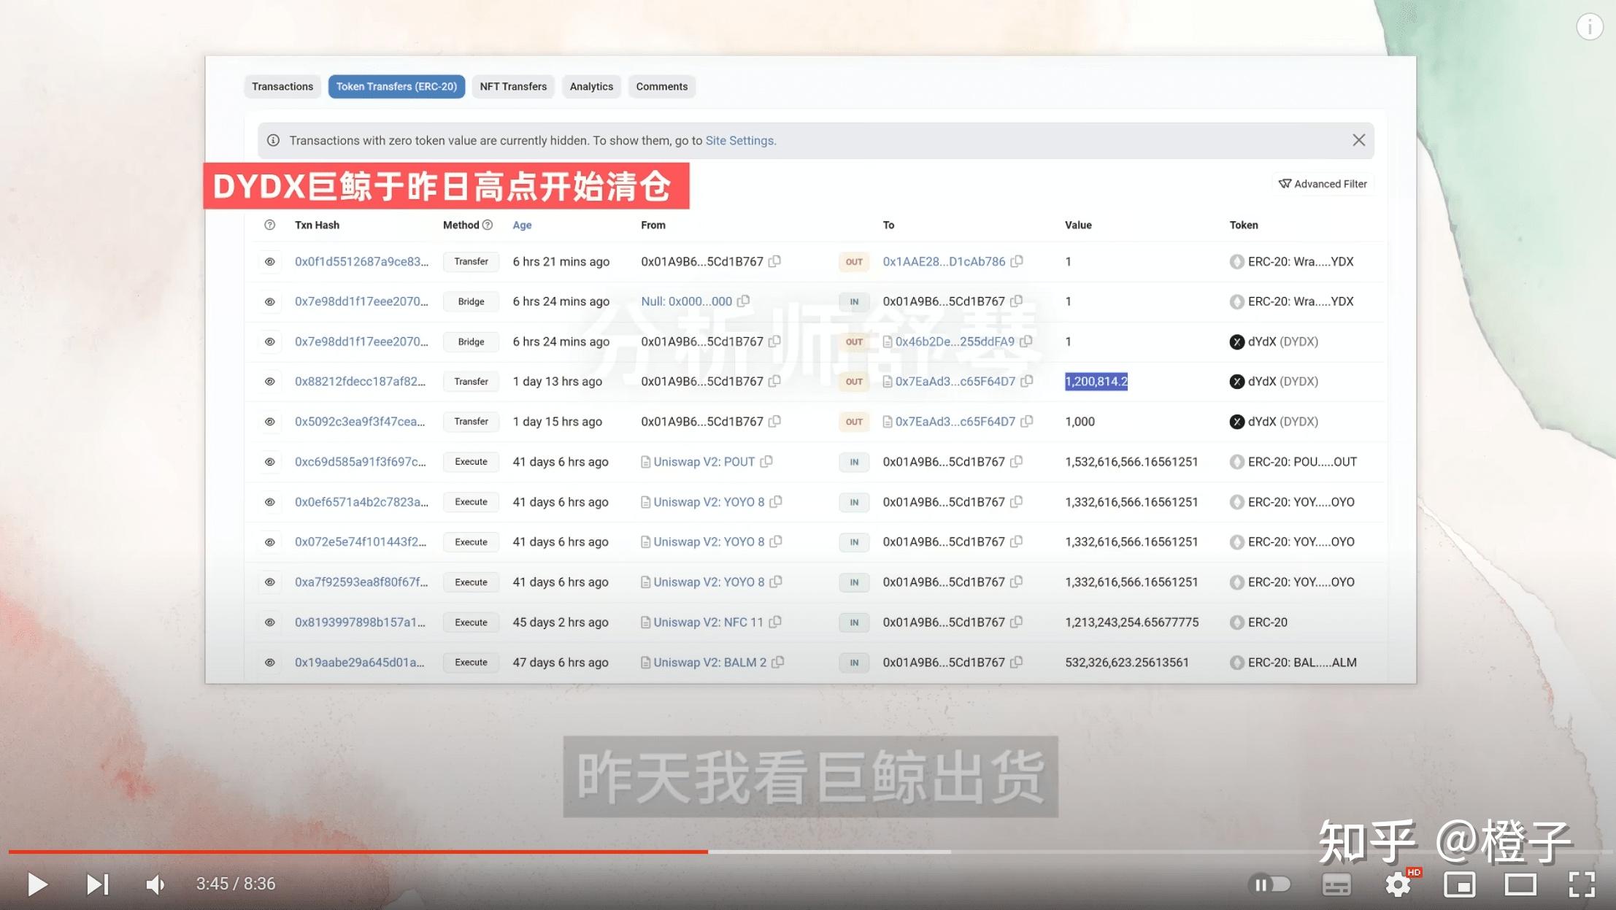Open Uniswap V2: NFC 11 contract link
Viewport: 1616px width, 910px height.
tap(708, 622)
